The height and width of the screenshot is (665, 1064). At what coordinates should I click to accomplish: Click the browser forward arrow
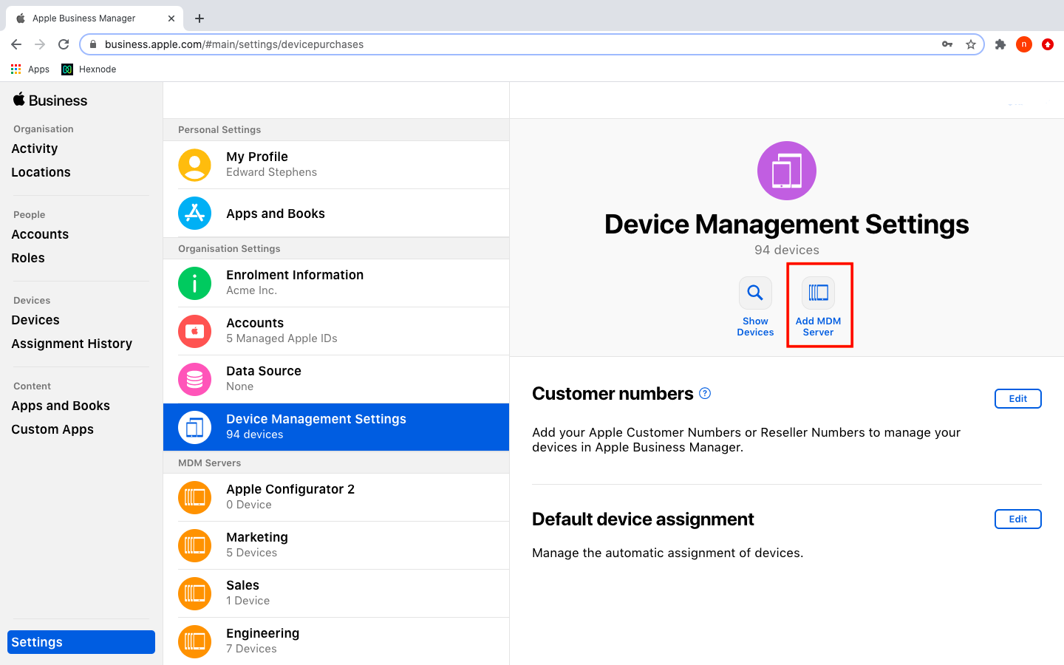pos(40,44)
